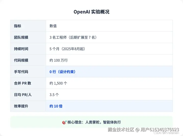Select the highlighted value '约 10 倍'
Viewport: 183px width, 136px height.
coord(56,106)
